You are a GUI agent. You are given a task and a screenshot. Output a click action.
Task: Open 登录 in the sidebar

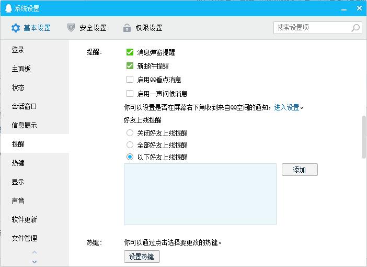click(x=35, y=50)
